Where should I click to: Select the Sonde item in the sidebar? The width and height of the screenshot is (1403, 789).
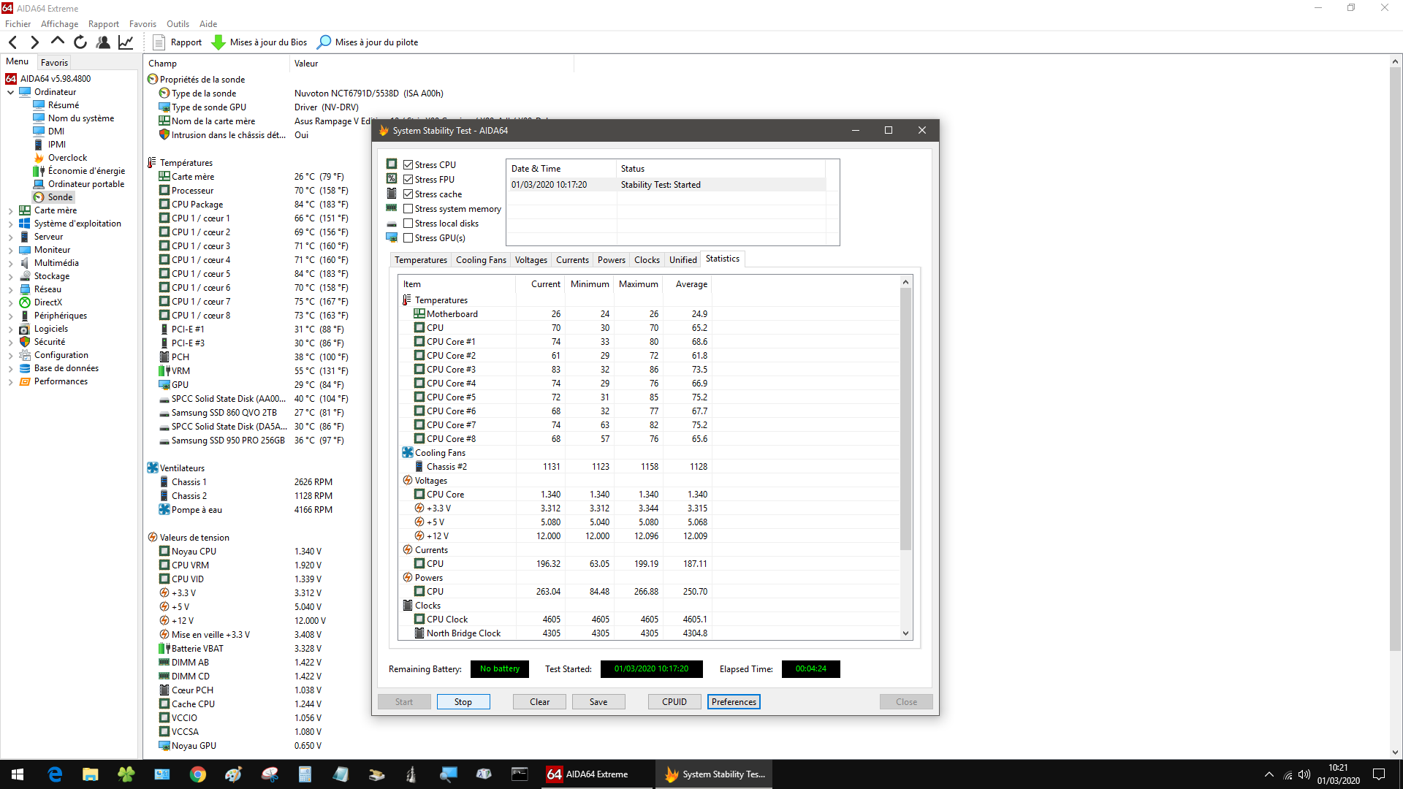(58, 197)
